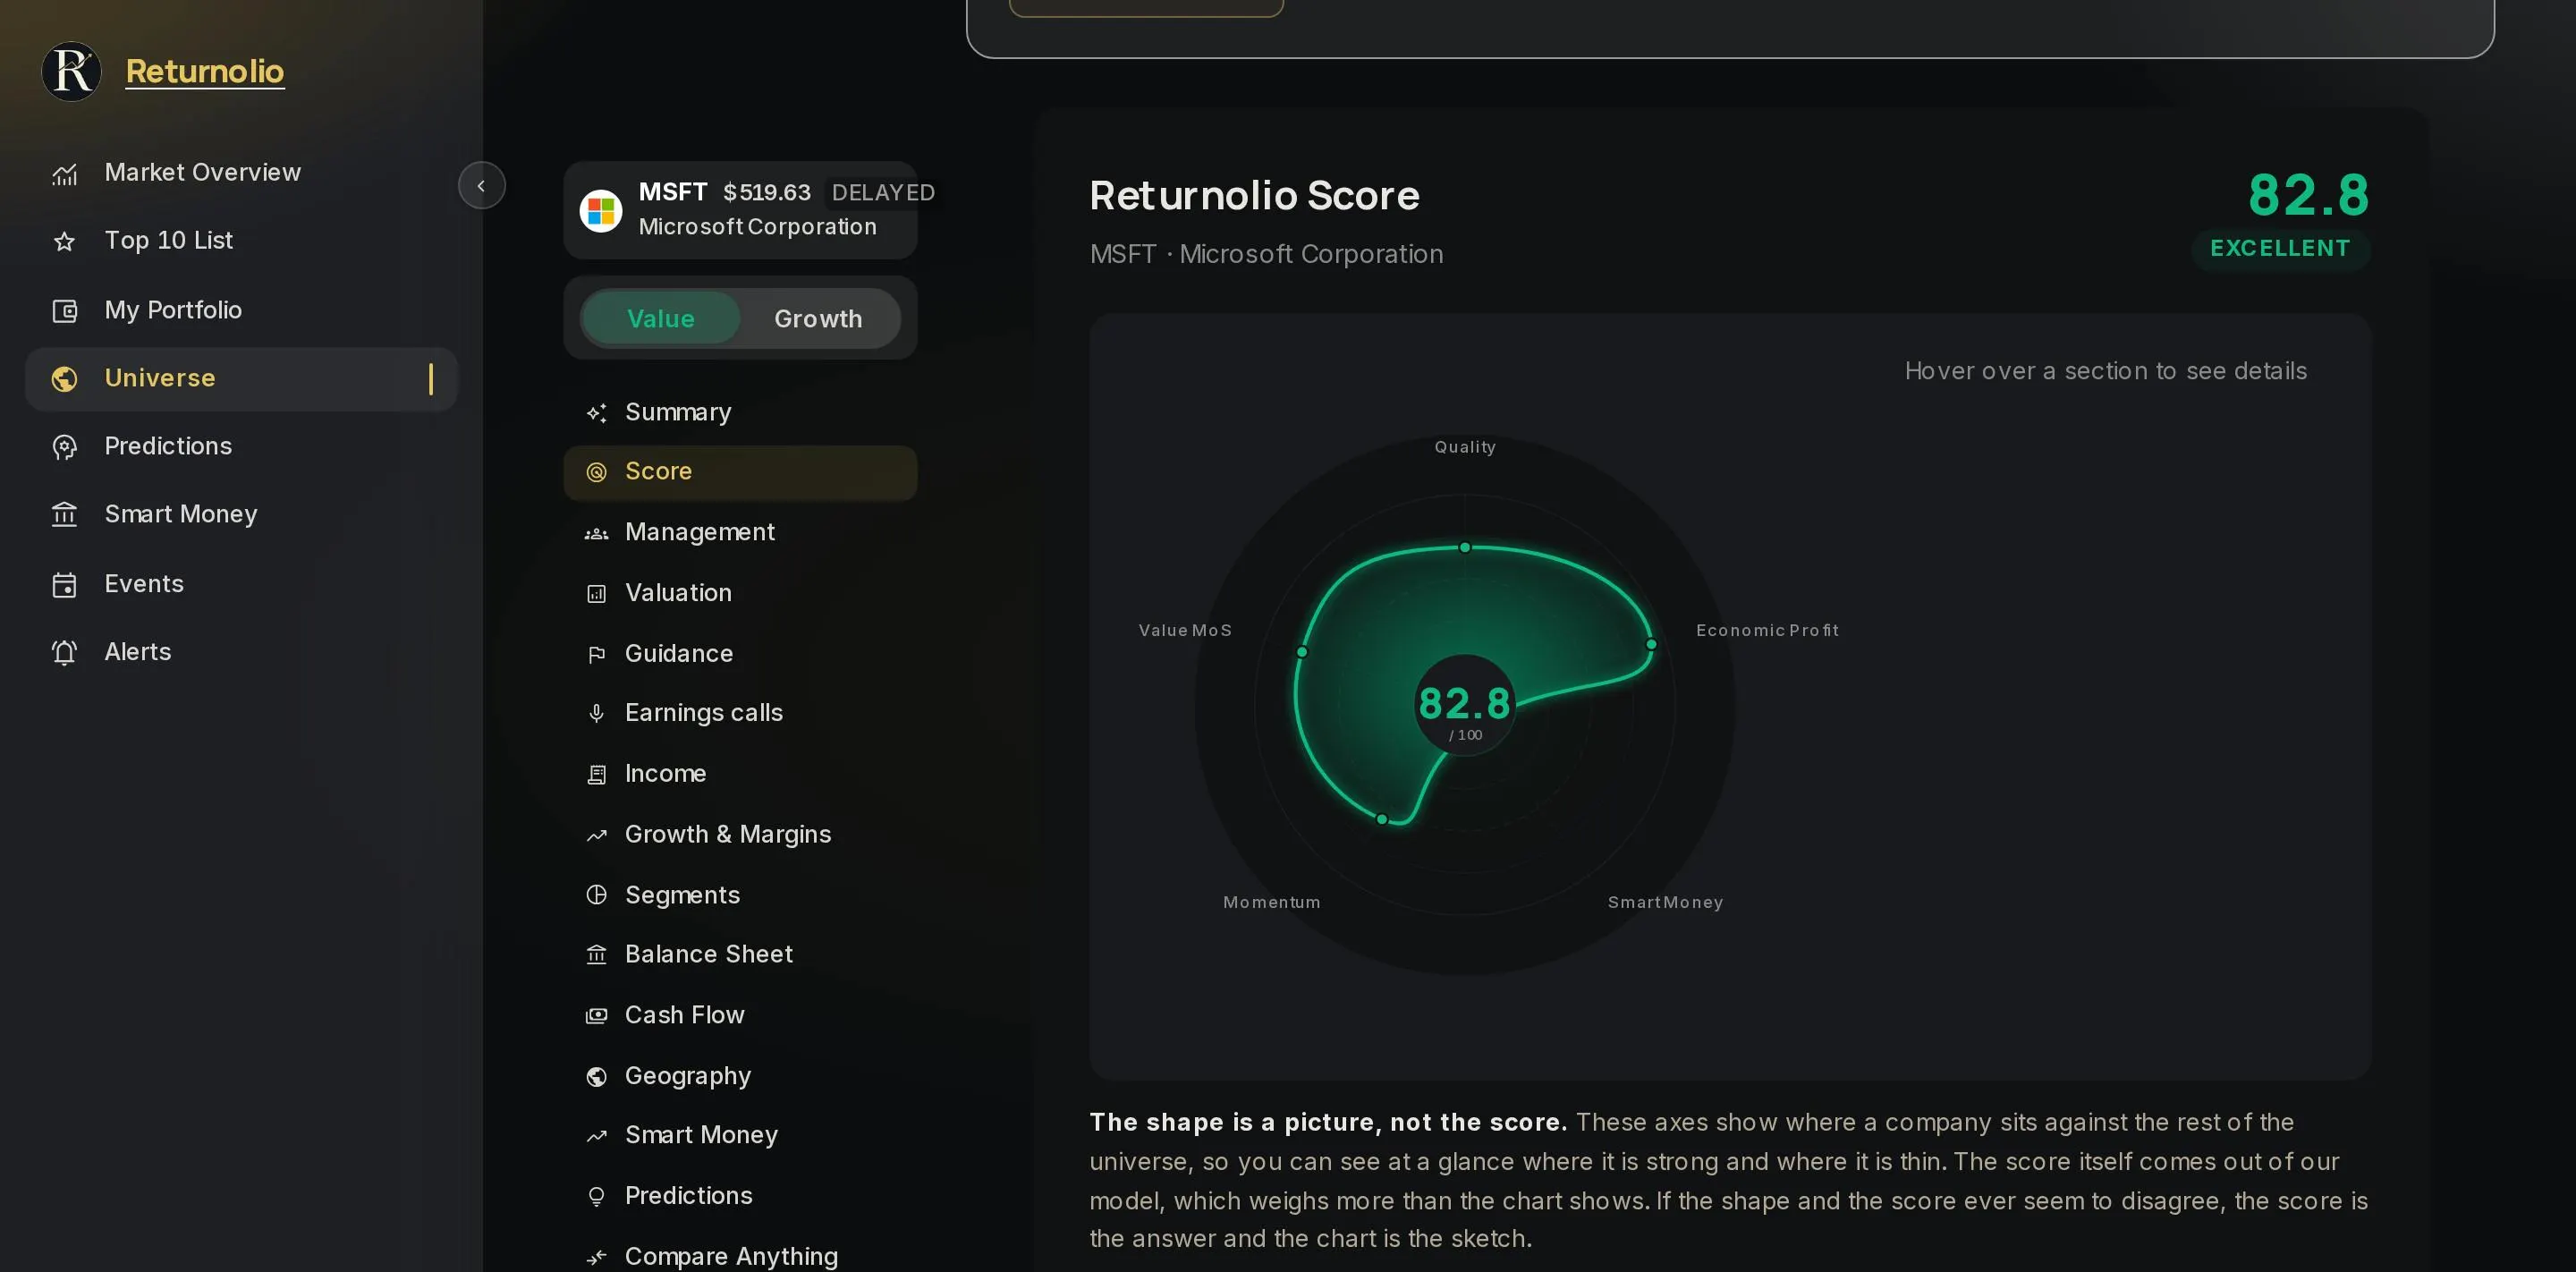Click the Top 10 List star icon

65,242
